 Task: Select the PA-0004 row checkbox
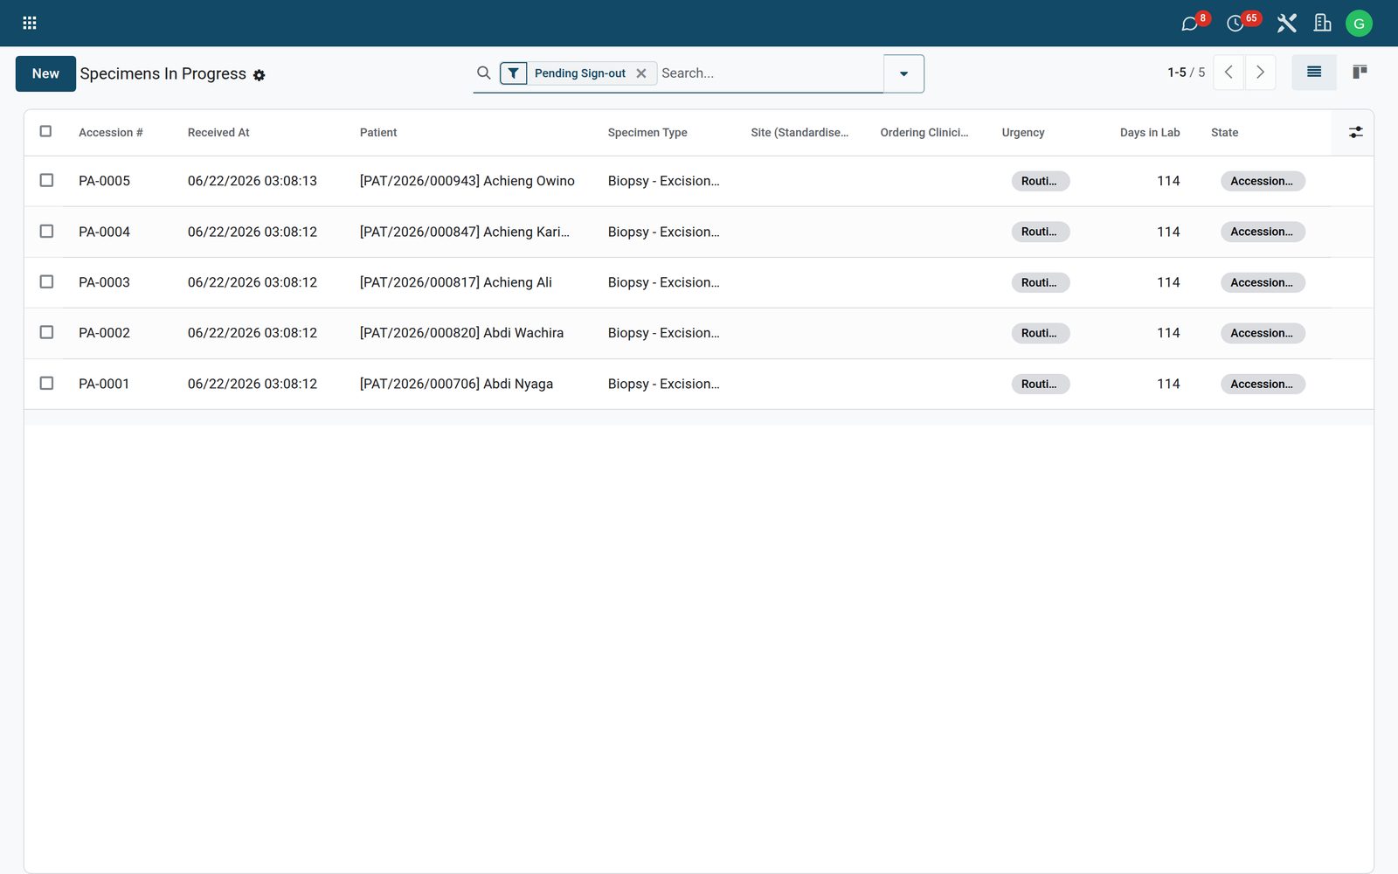pos(46,231)
